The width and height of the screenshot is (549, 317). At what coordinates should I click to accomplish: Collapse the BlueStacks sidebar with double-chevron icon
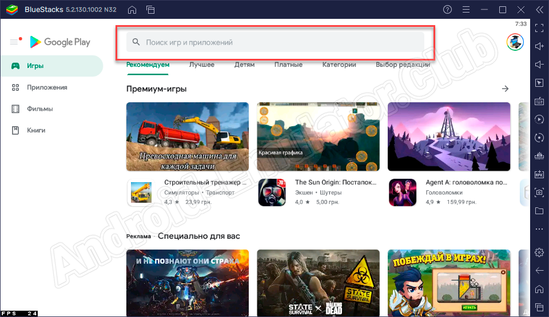point(539,10)
